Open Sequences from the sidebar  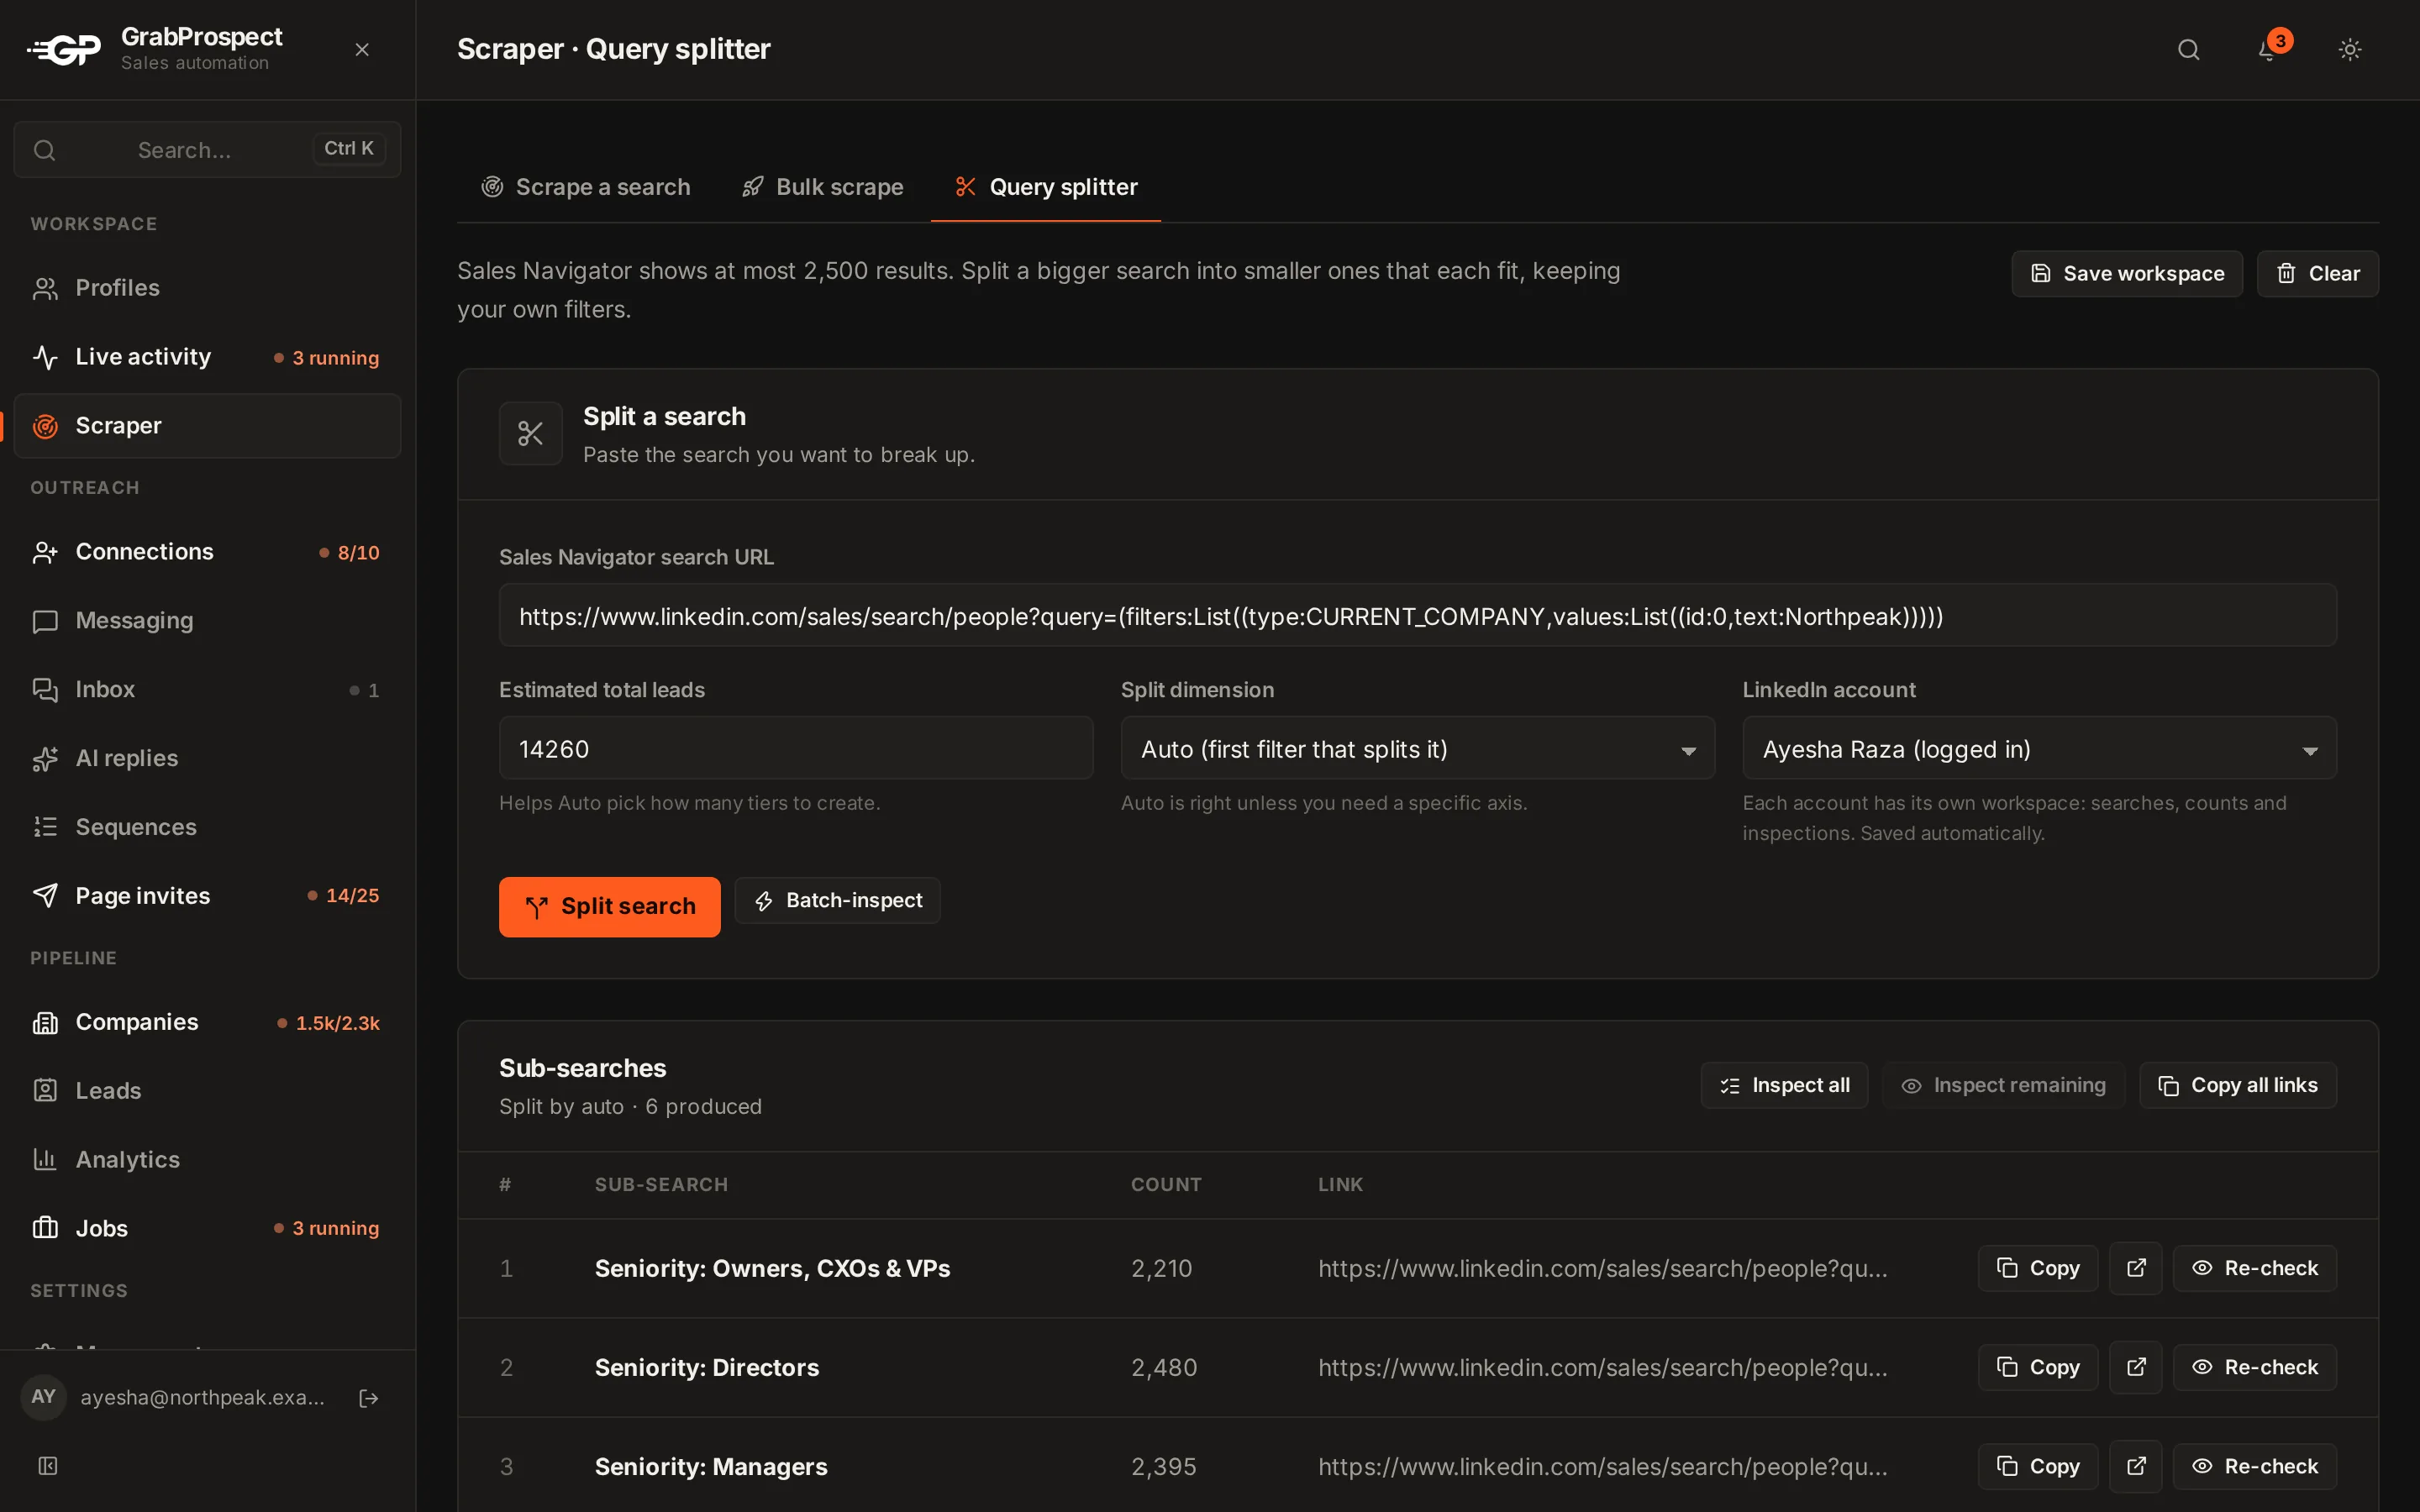point(207,827)
